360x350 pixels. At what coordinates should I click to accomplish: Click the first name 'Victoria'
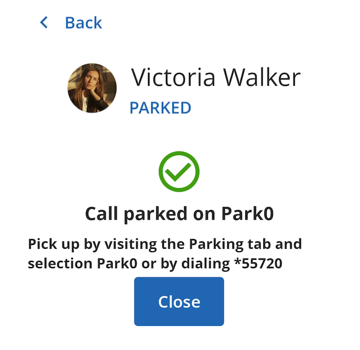tap(173, 77)
